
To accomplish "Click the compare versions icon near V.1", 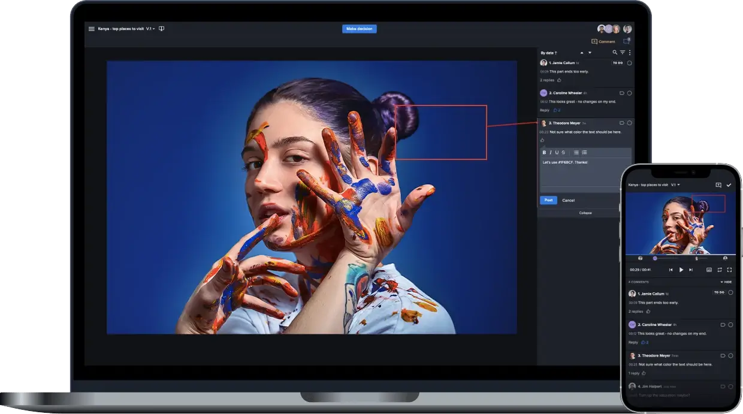I will click(x=161, y=29).
